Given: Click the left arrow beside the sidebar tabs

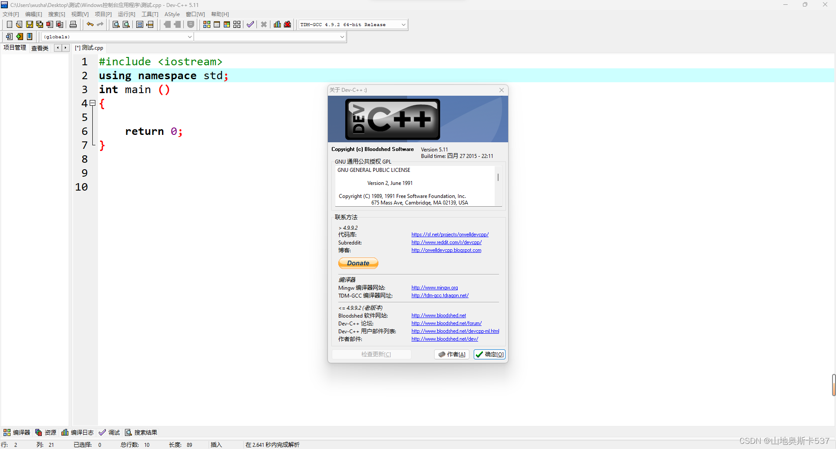Looking at the screenshot, I should (57, 48).
